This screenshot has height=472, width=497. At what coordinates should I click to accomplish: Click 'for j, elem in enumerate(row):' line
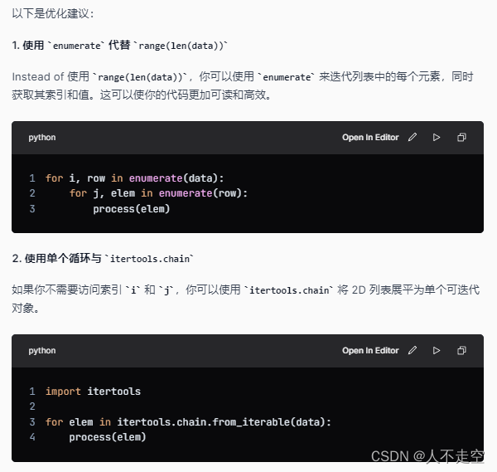click(158, 193)
